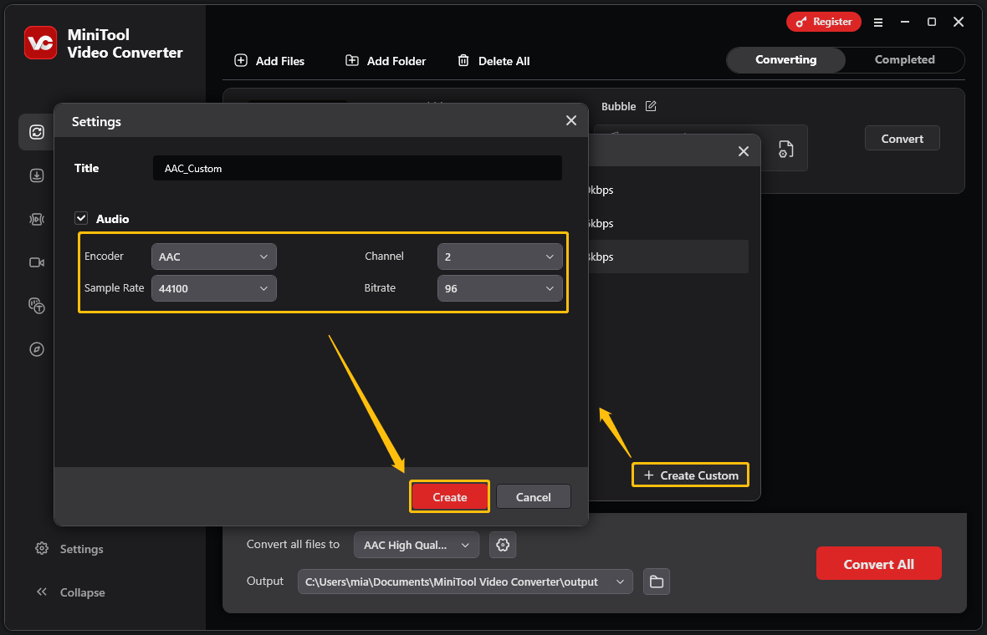Click the compass icon in sidebar
The image size is (987, 635).
click(37, 349)
